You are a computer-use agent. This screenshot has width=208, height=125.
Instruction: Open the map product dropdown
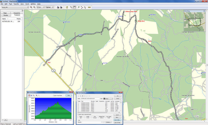coord(28,7)
